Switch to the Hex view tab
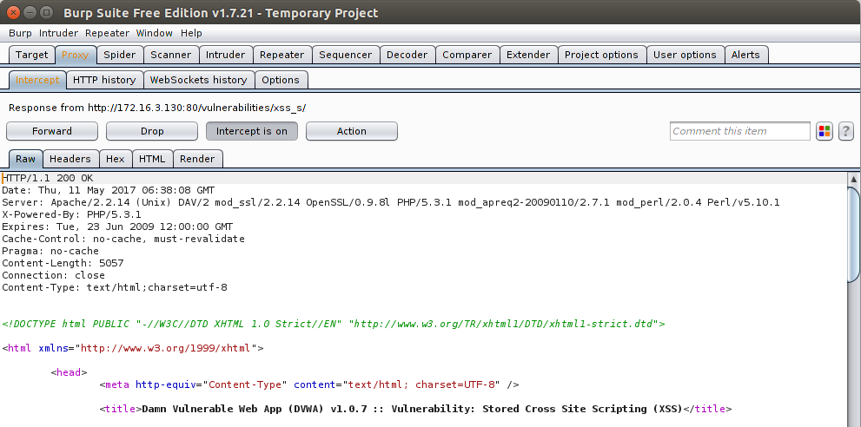 click(x=116, y=159)
